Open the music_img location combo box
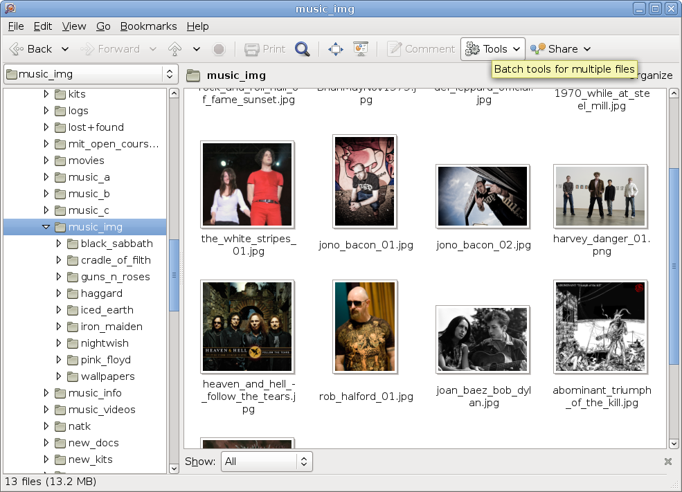Viewport: 682px width, 492px height. pyautogui.click(x=91, y=74)
